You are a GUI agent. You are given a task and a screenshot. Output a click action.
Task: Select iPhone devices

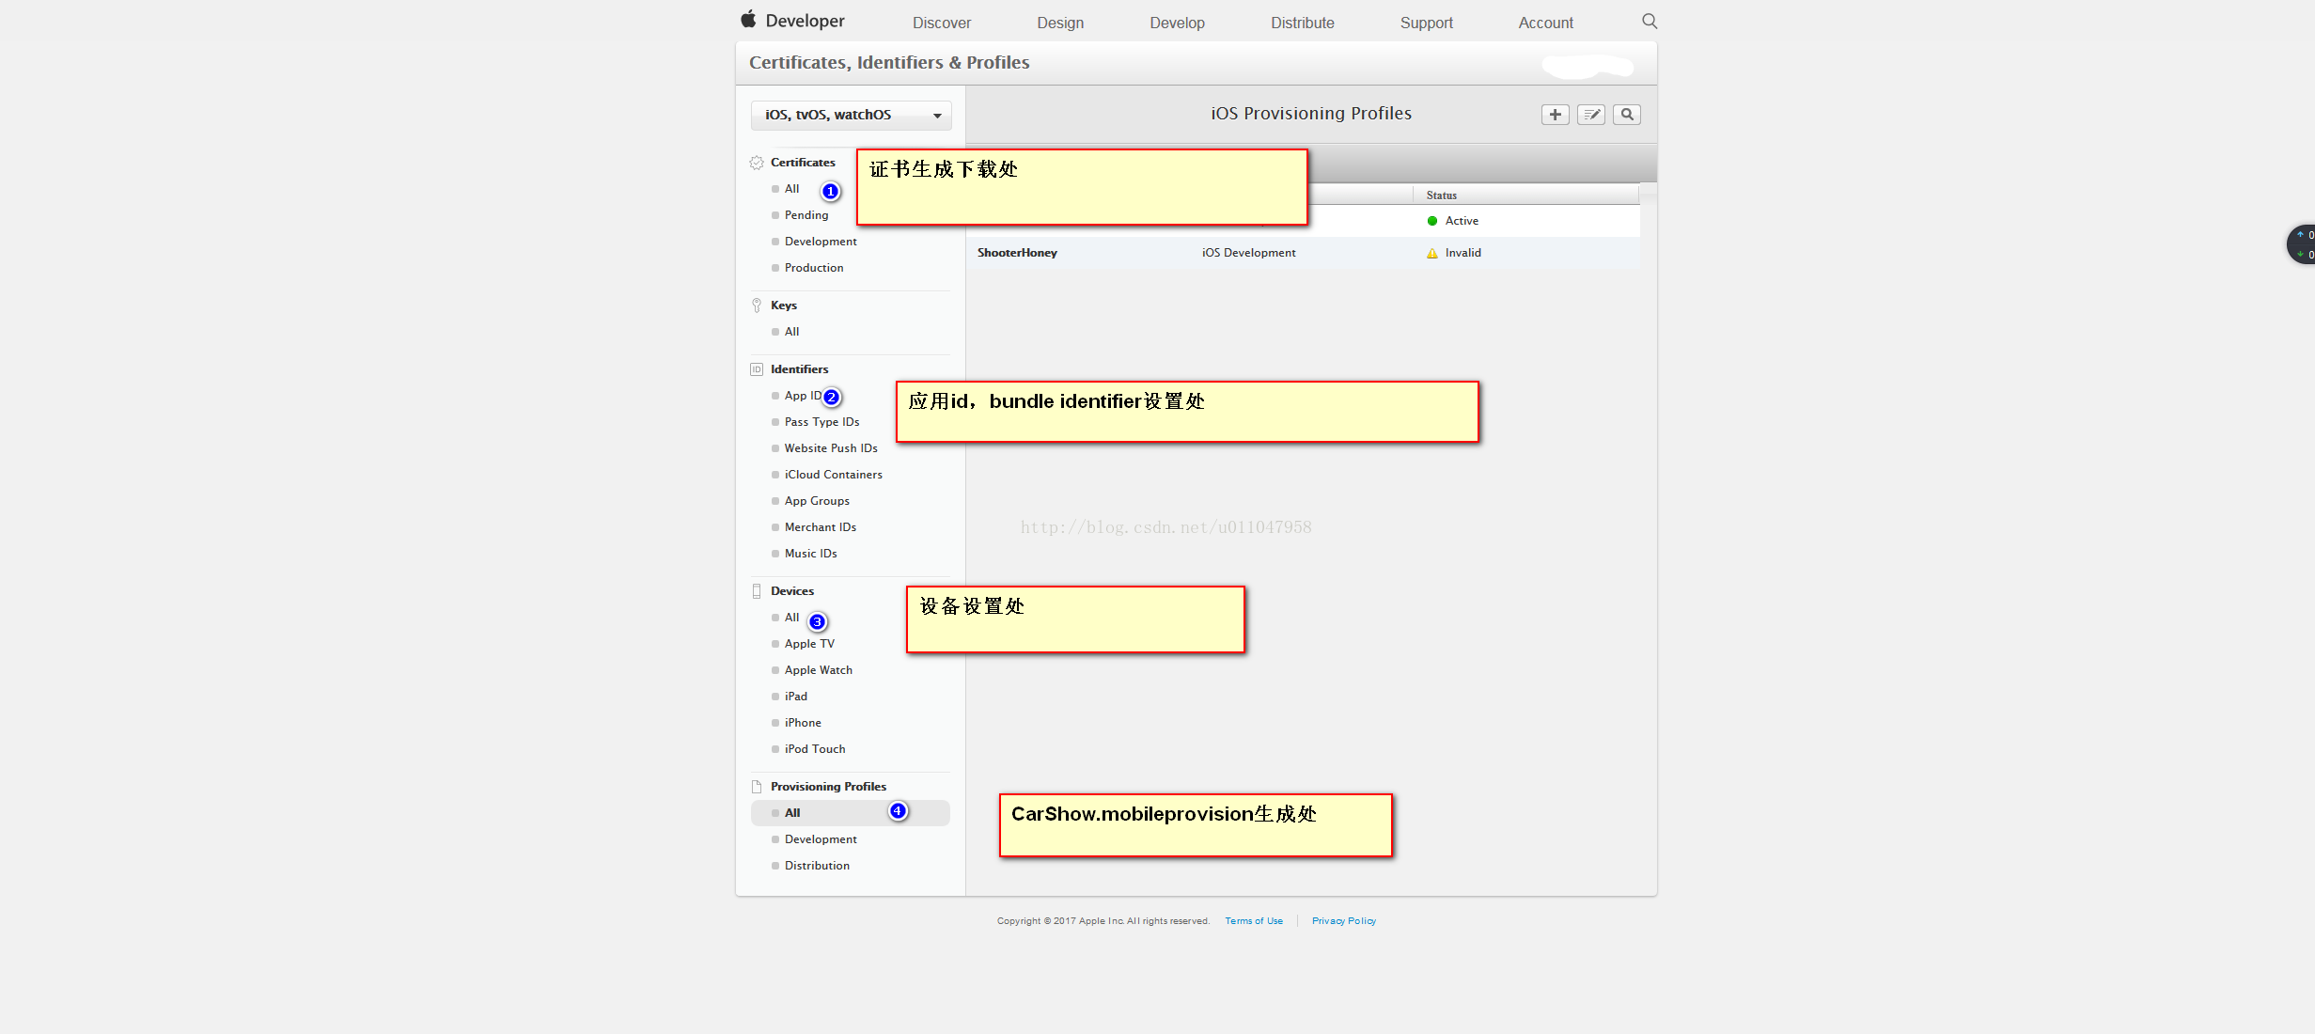[803, 723]
